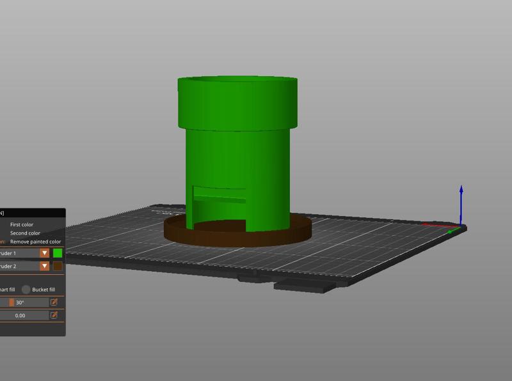Click the orange dropdown arrow on Extruder 2
Image resolution: width=512 pixels, height=381 pixels.
44,267
